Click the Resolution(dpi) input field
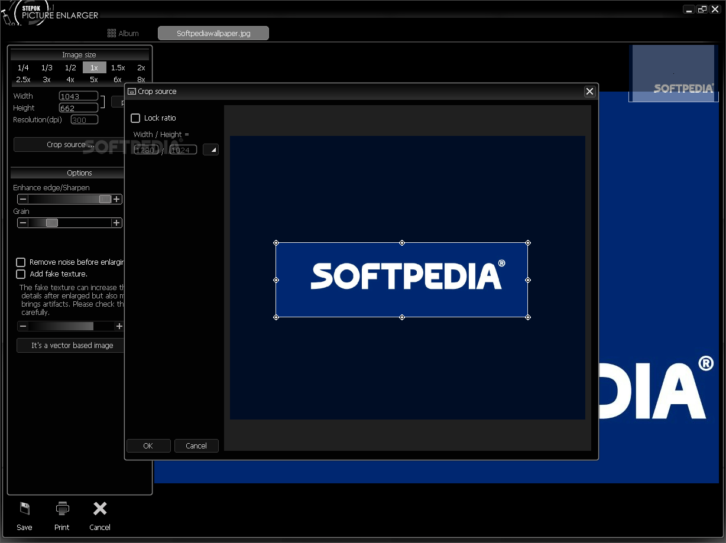This screenshot has width=726, height=543. tap(85, 120)
